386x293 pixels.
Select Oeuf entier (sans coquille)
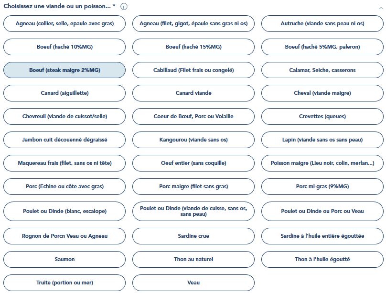[x=193, y=163]
